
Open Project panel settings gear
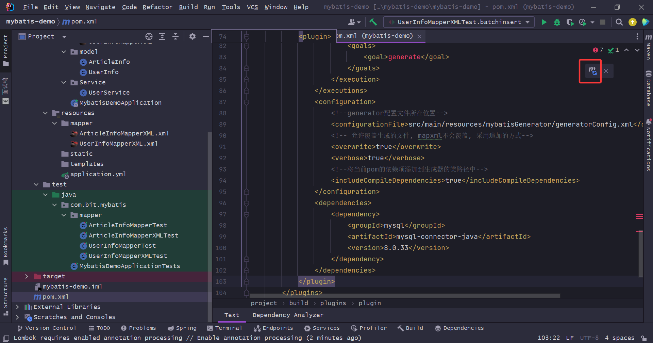(192, 36)
